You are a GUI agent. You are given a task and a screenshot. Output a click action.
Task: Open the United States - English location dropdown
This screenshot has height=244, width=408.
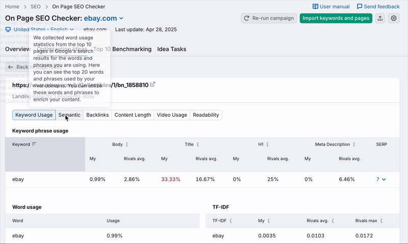pos(72,30)
